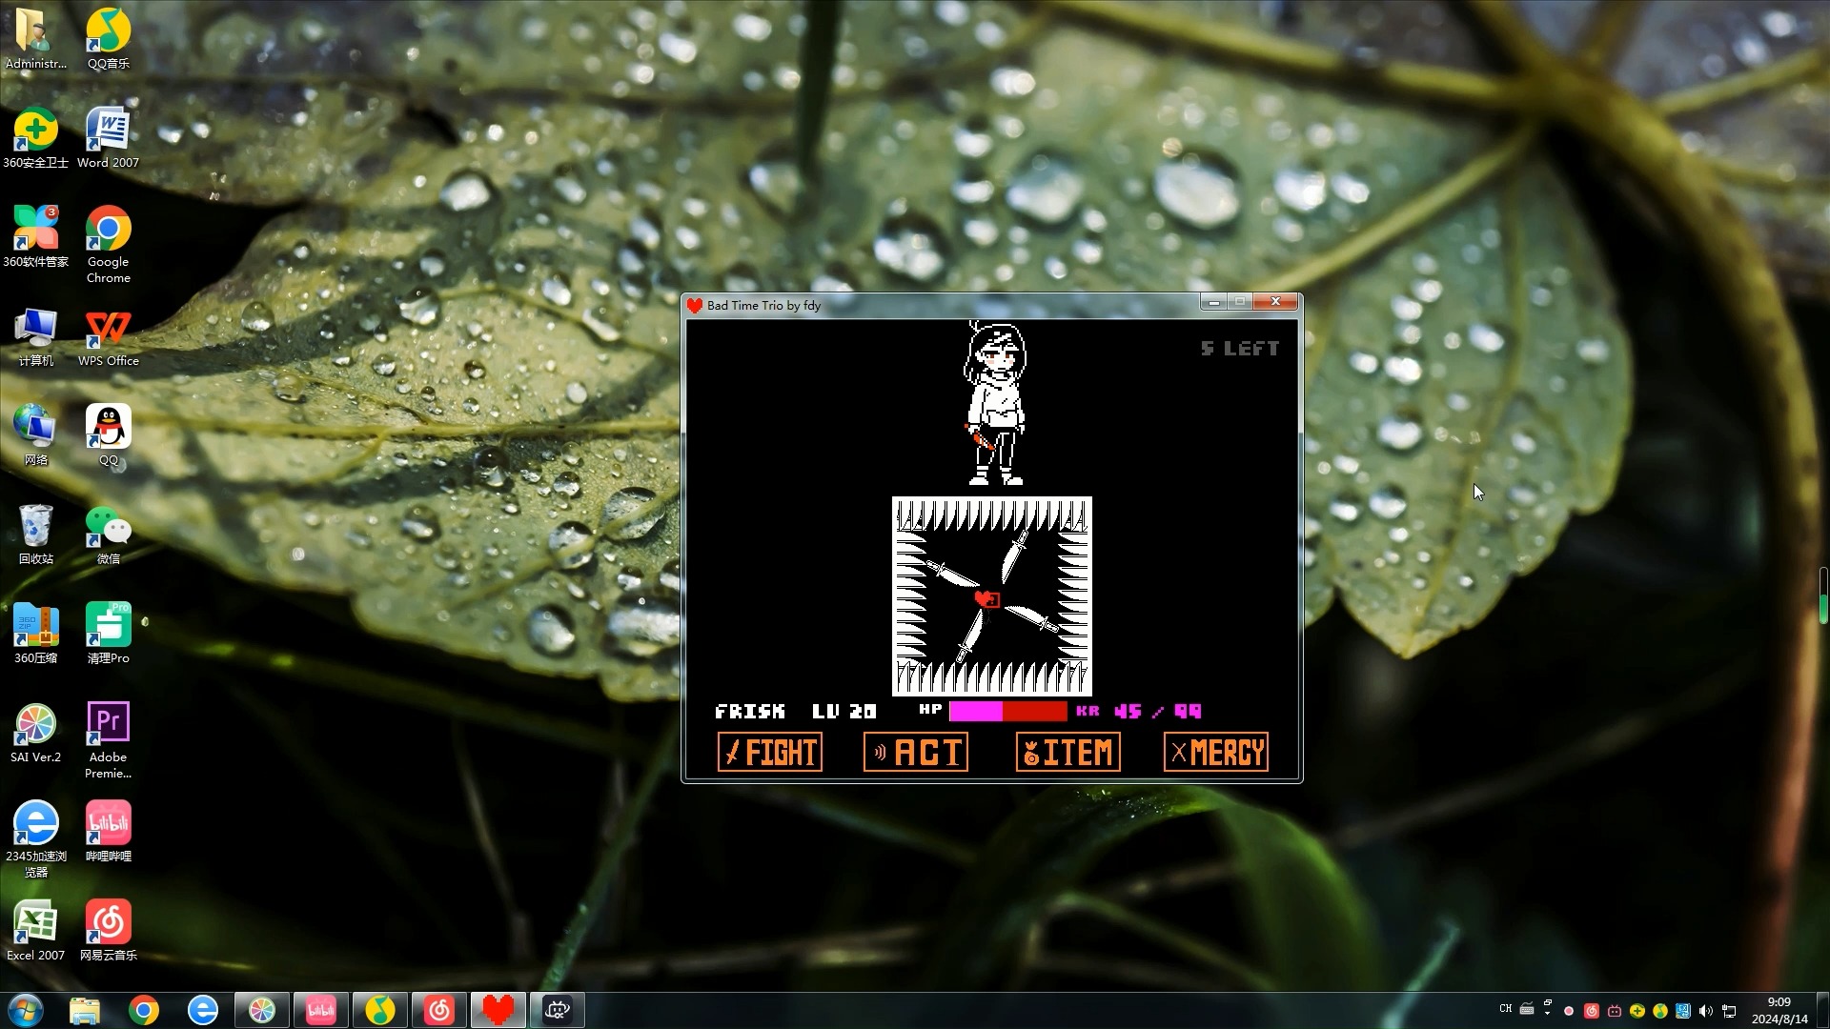This screenshot has height=1029, width=1830.
Task: Open the QQ音乐 desktop shortcut
Action: pyautogui.click(x=109, y=39)
